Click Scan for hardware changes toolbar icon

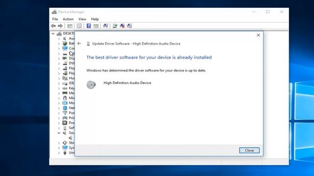point(105,26)
